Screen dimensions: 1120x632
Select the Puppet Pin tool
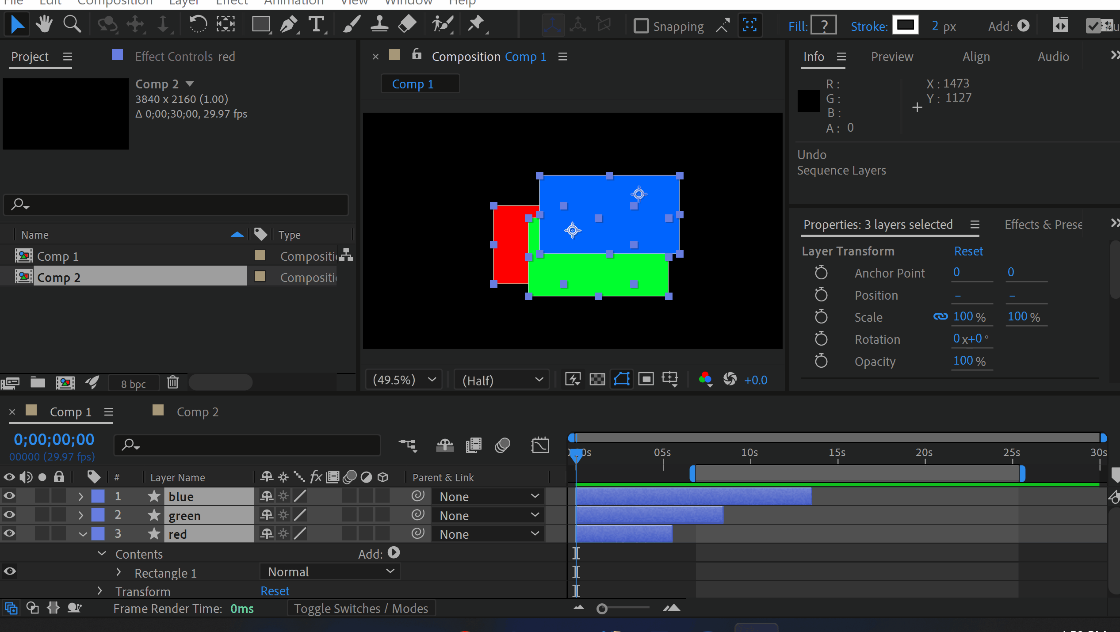(x=476, y=24)
